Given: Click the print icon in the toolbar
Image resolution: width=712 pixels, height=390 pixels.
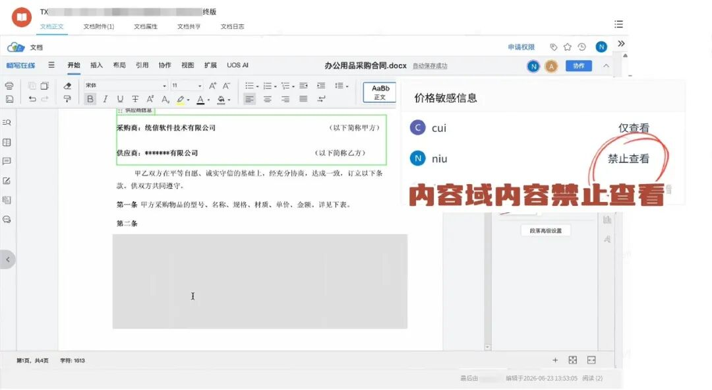Looking at the screenshot, I should (9, 85).
